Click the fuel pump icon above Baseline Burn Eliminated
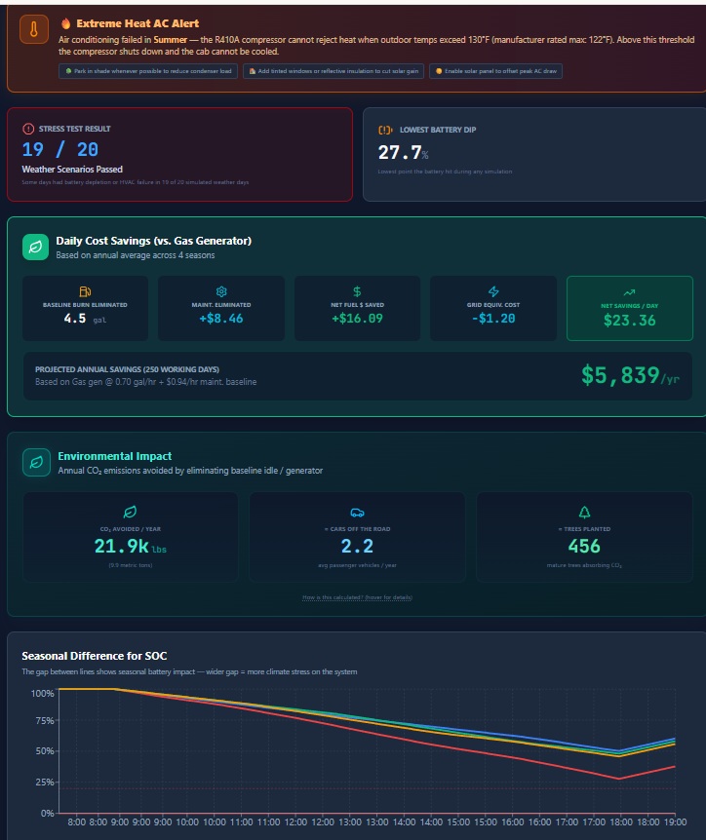The image size is (706, 840). 85,291
